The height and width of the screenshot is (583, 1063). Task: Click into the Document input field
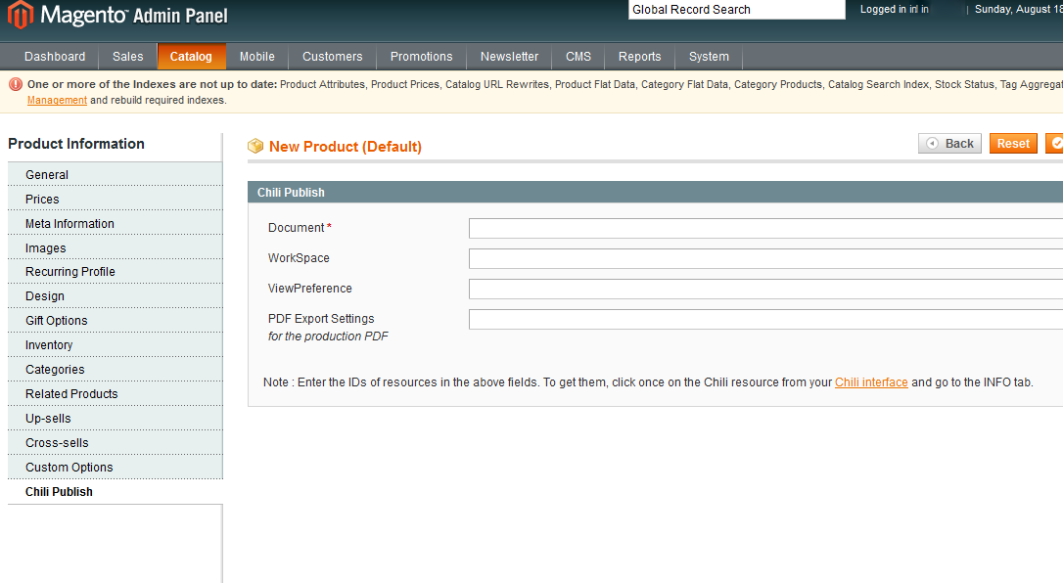coord(766,228)
